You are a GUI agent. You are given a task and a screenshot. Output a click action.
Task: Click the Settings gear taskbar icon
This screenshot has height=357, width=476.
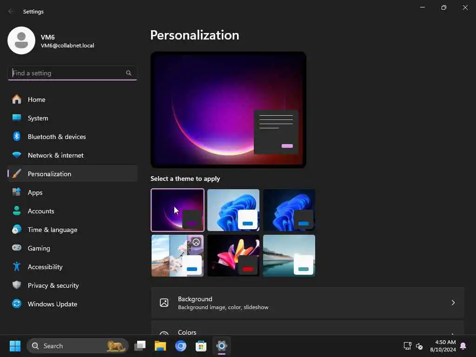(222, 346)
